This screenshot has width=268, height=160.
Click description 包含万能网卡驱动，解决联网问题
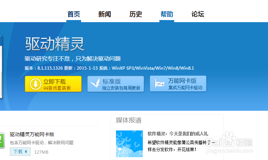tap(42, 143)
